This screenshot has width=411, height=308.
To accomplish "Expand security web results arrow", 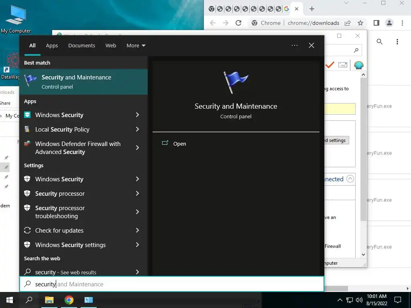I will (x=137, y=272).
